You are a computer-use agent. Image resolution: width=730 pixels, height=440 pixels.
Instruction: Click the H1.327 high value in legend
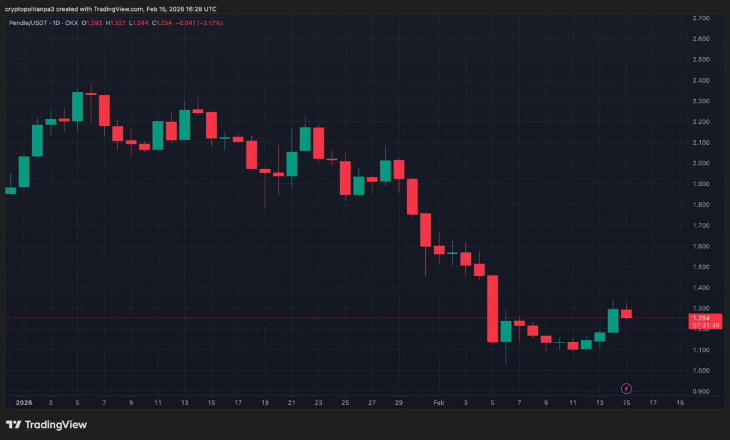[x=116, y=23]
